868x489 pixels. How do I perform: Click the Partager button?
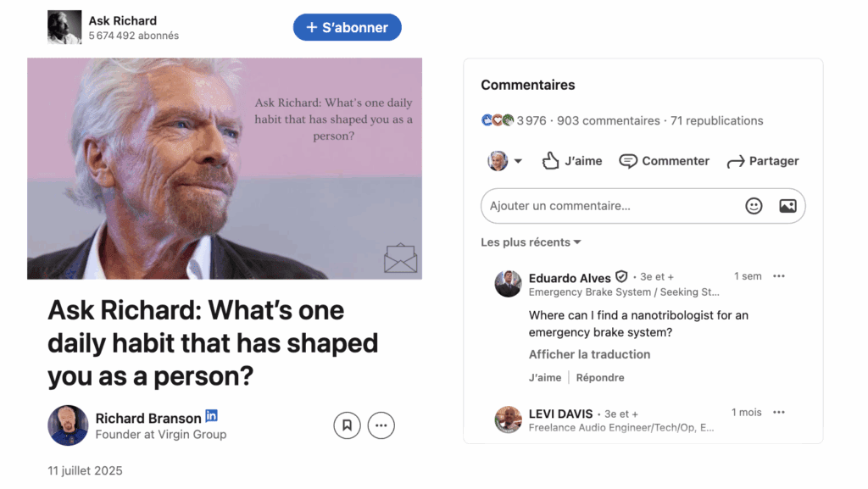coord(763,161)
